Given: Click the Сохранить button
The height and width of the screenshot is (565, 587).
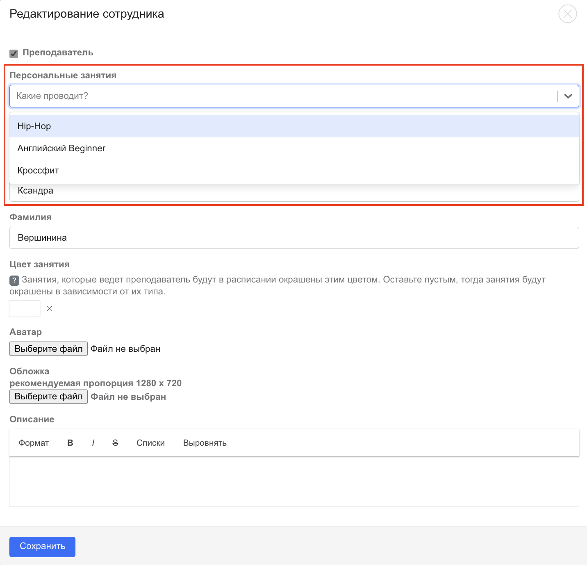Looking at the screenshot, I should click(x=42, y=547).
